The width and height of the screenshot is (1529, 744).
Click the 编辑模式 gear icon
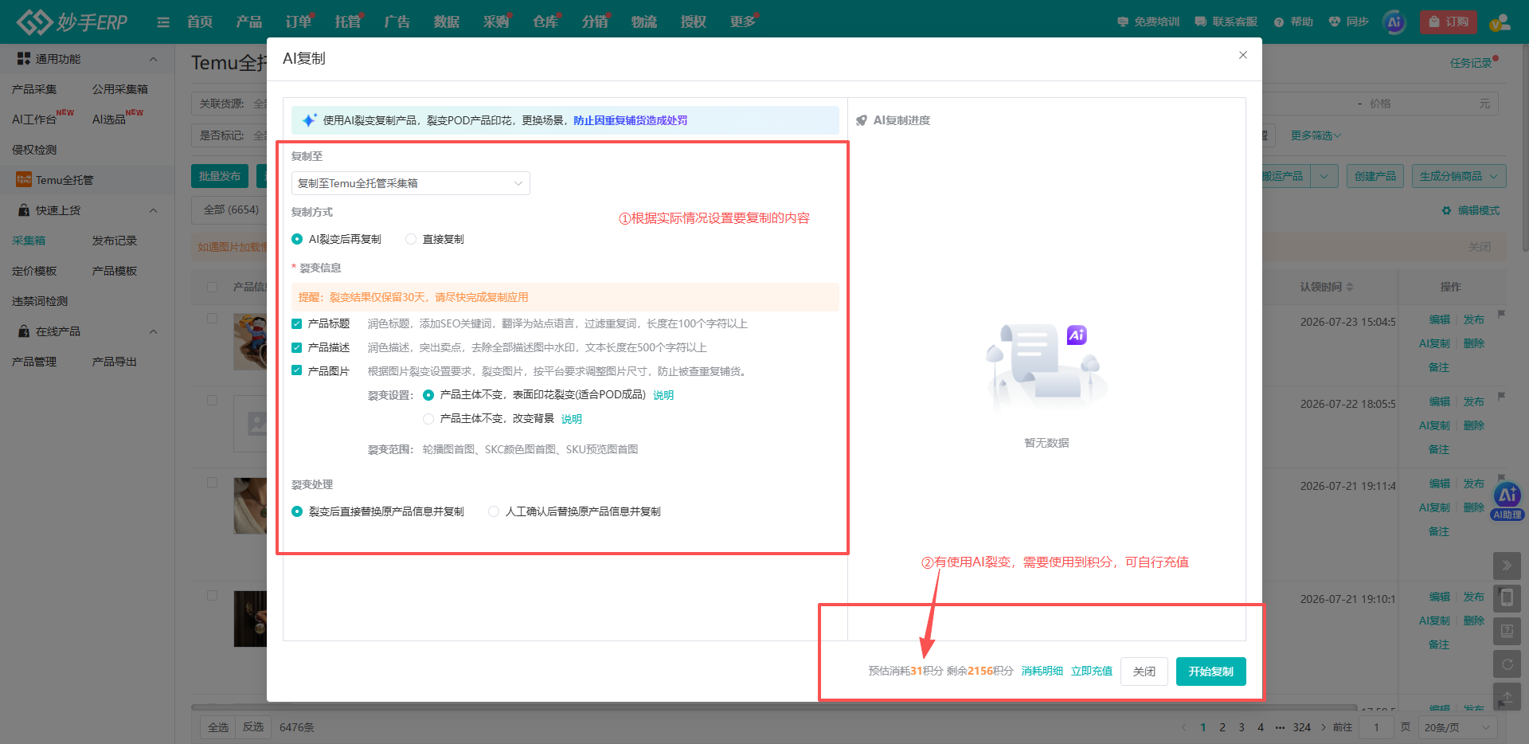pyautogui.click(x=1446, y=210)
